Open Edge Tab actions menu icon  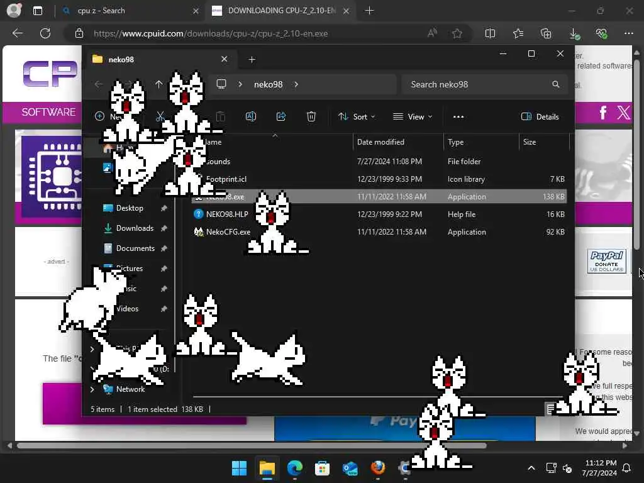(x=38, y=11)
